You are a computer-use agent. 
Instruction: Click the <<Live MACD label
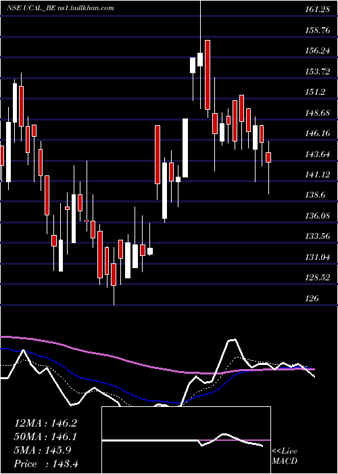click(285, 456)
